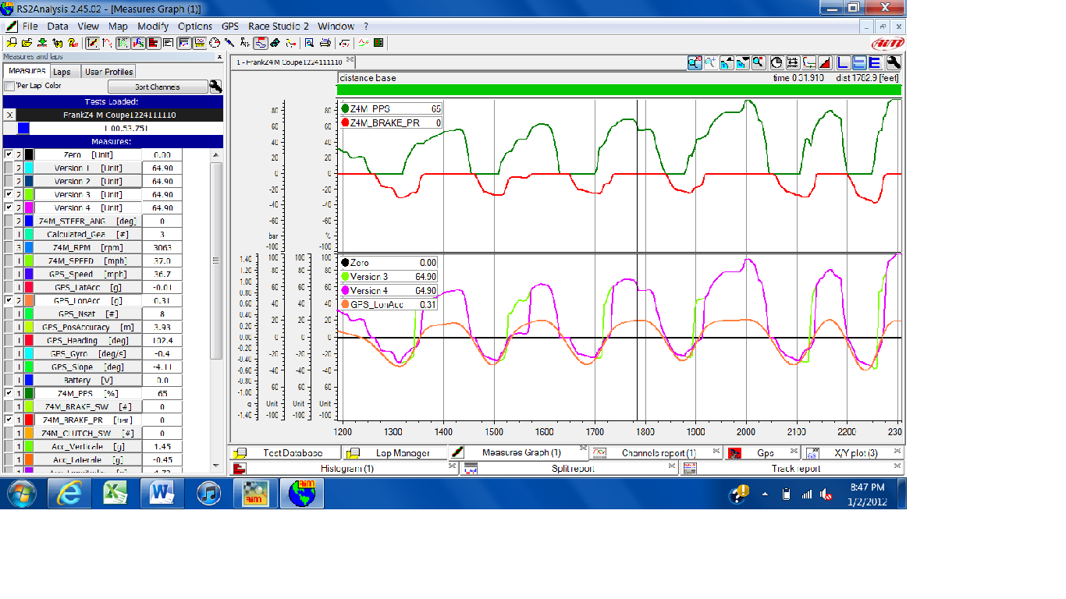Open the GPS menu
The width and height of the screenshot is (1066, 599).
tap(230, 26)
